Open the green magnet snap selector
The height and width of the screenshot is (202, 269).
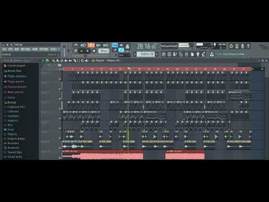click(x=47, y=61)
